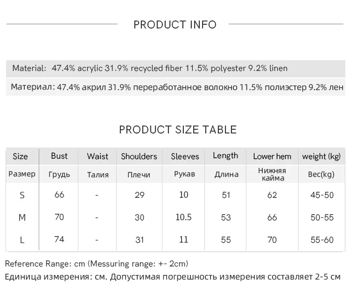This screenshot has width=350, height=294.
Task: Click the PRODUCT INFO heading
Action: click(175, 25)
